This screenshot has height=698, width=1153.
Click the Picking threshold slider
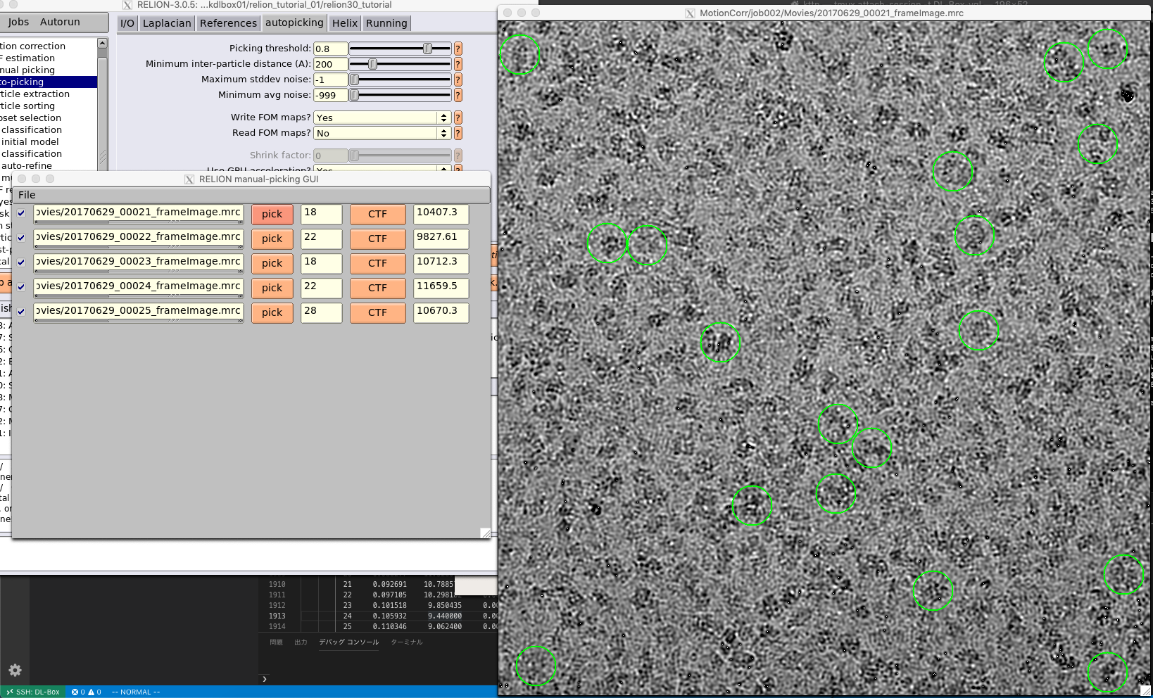pyautogui.click(x=401, y=49)
